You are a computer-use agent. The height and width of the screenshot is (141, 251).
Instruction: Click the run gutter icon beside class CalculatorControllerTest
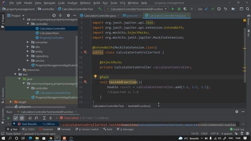[85, 52]
